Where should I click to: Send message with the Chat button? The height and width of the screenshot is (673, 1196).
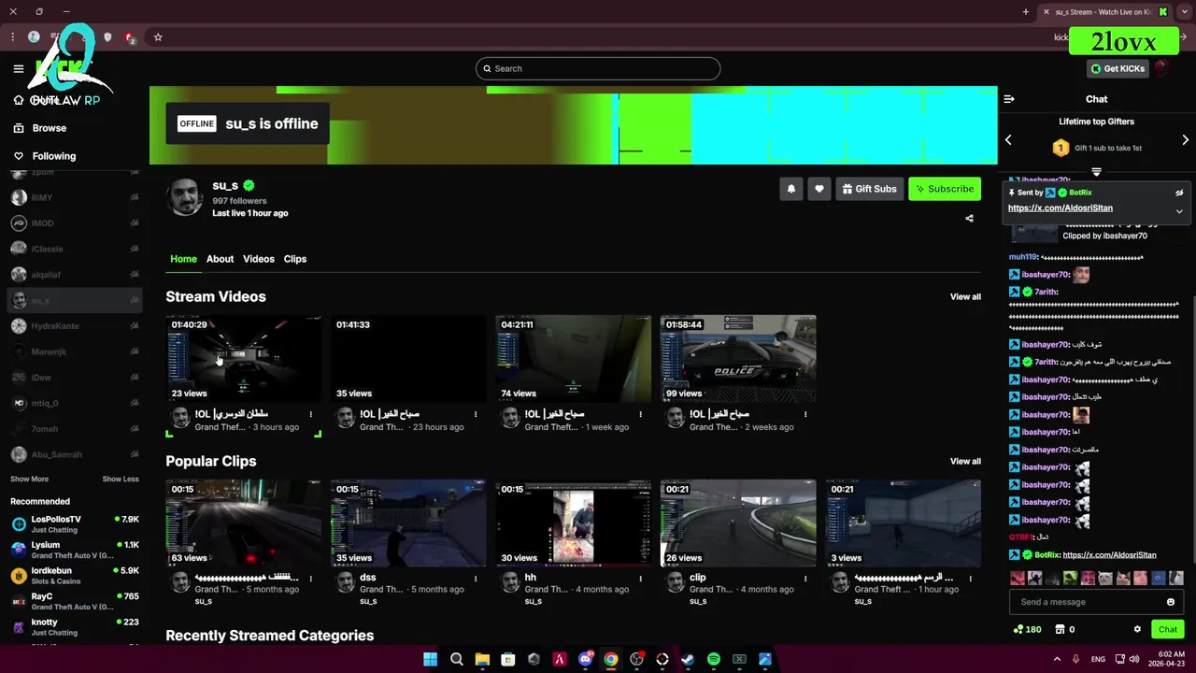coord(1168,629)
